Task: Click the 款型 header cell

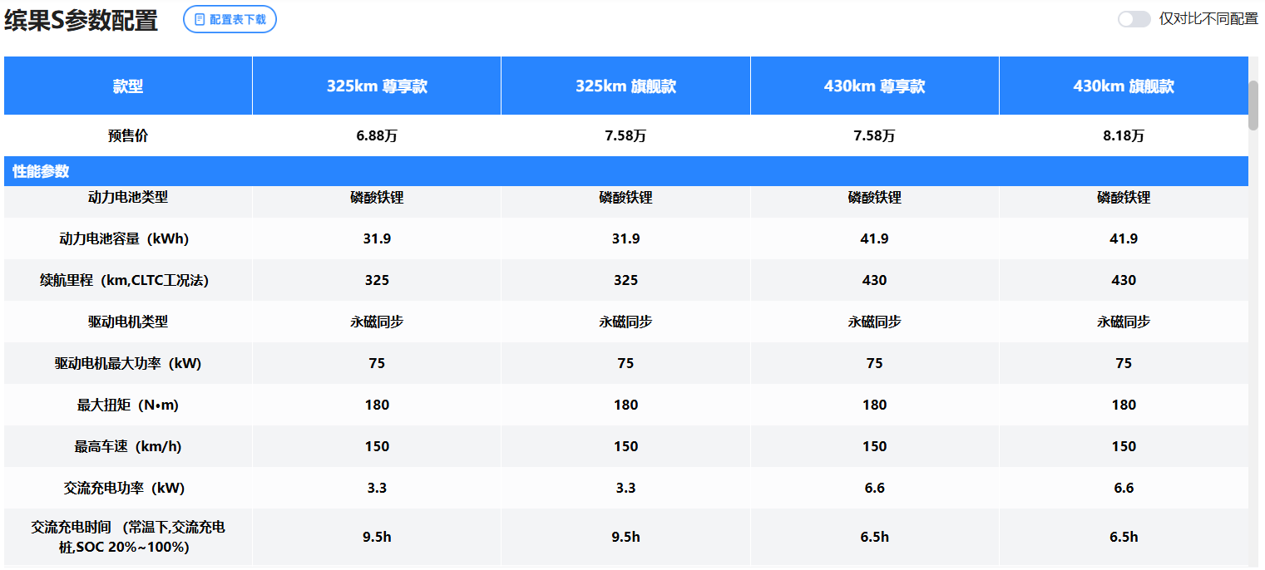Action: pyautogui.click(x=128, y=86)
